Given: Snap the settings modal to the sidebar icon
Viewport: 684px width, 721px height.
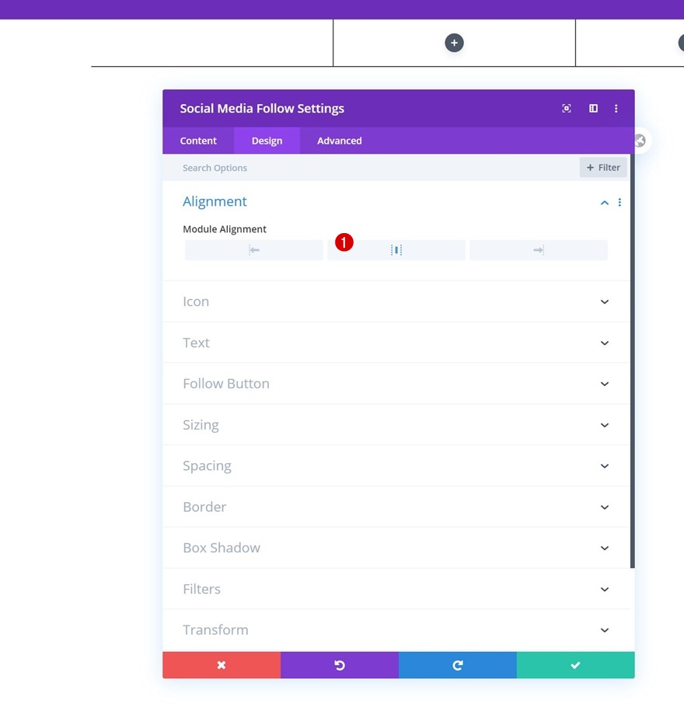Looking at the screenshot, I should pyautogui.click(x=593, y=109).
